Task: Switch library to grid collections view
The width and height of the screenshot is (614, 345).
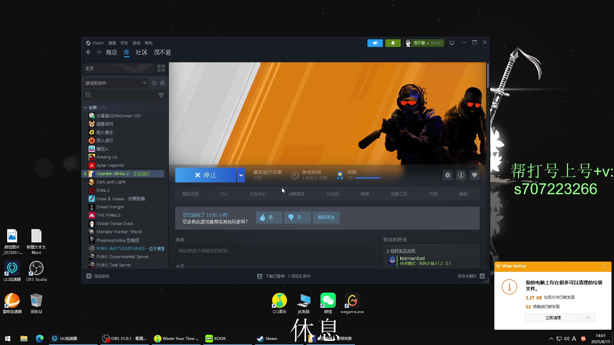Action: pos(161,68)
